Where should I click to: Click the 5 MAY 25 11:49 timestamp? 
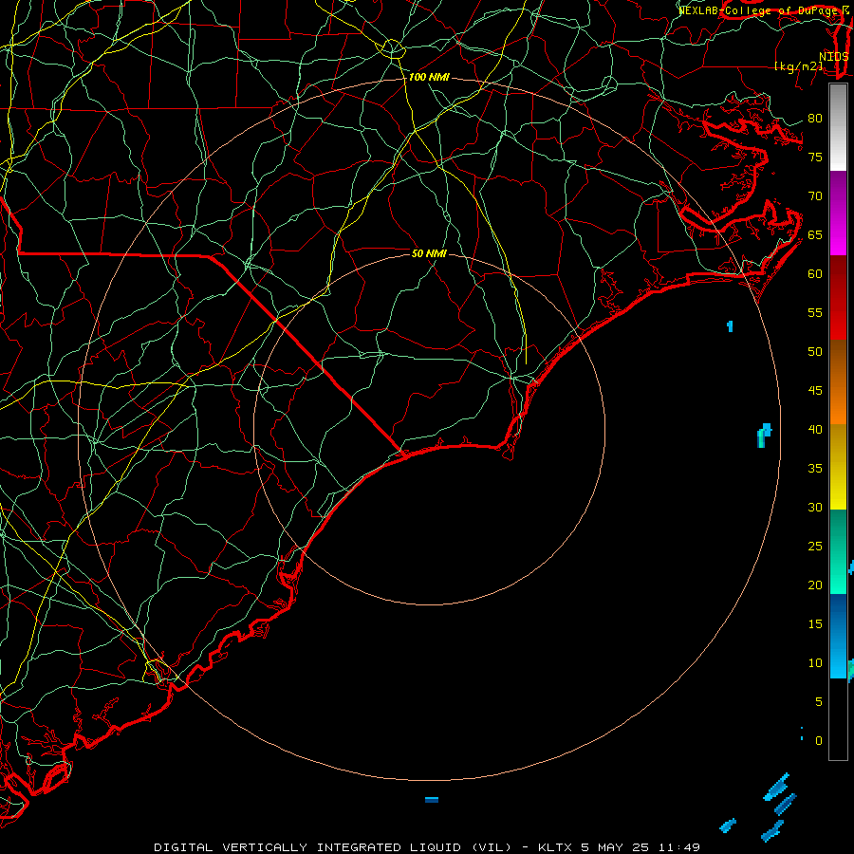point(640,847)
